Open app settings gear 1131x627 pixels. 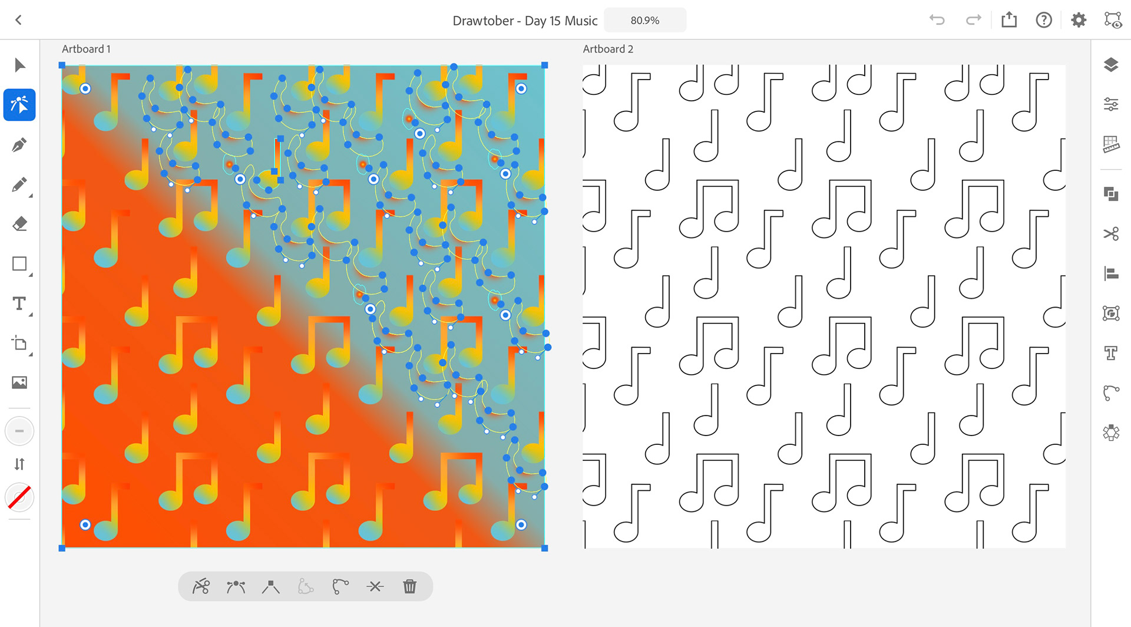pos(1079,20)
